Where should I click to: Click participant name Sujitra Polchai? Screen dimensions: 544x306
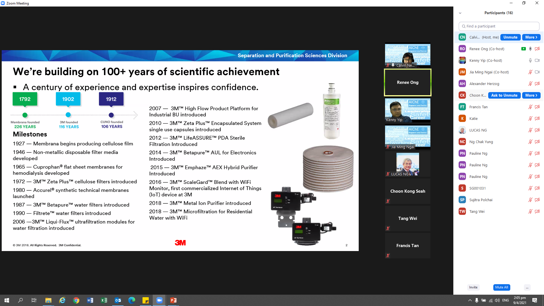click(x=481, y=200)
